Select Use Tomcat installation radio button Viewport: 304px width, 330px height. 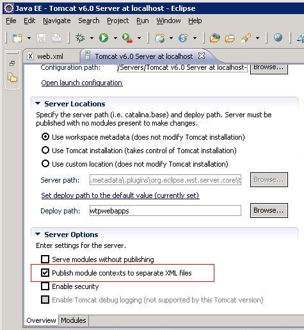point(45,150)
